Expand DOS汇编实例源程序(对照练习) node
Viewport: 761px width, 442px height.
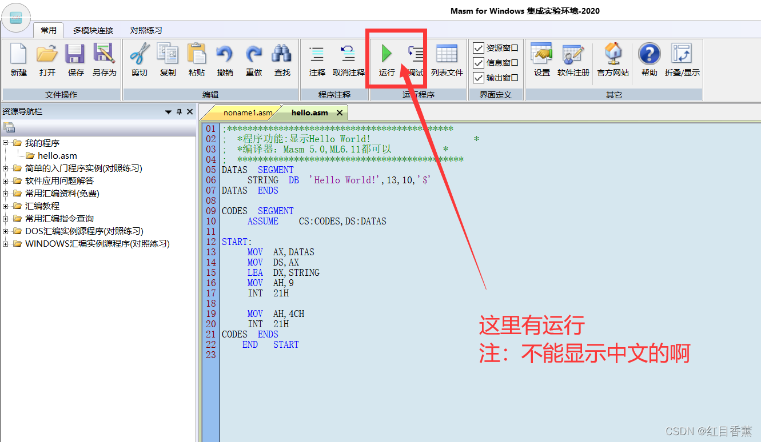(6, 231)
